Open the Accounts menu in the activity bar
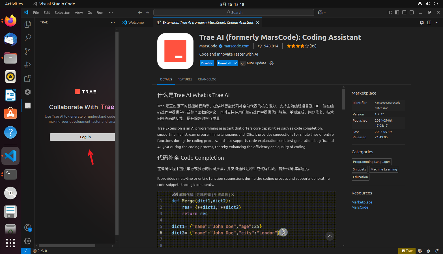 coord(27,227)
